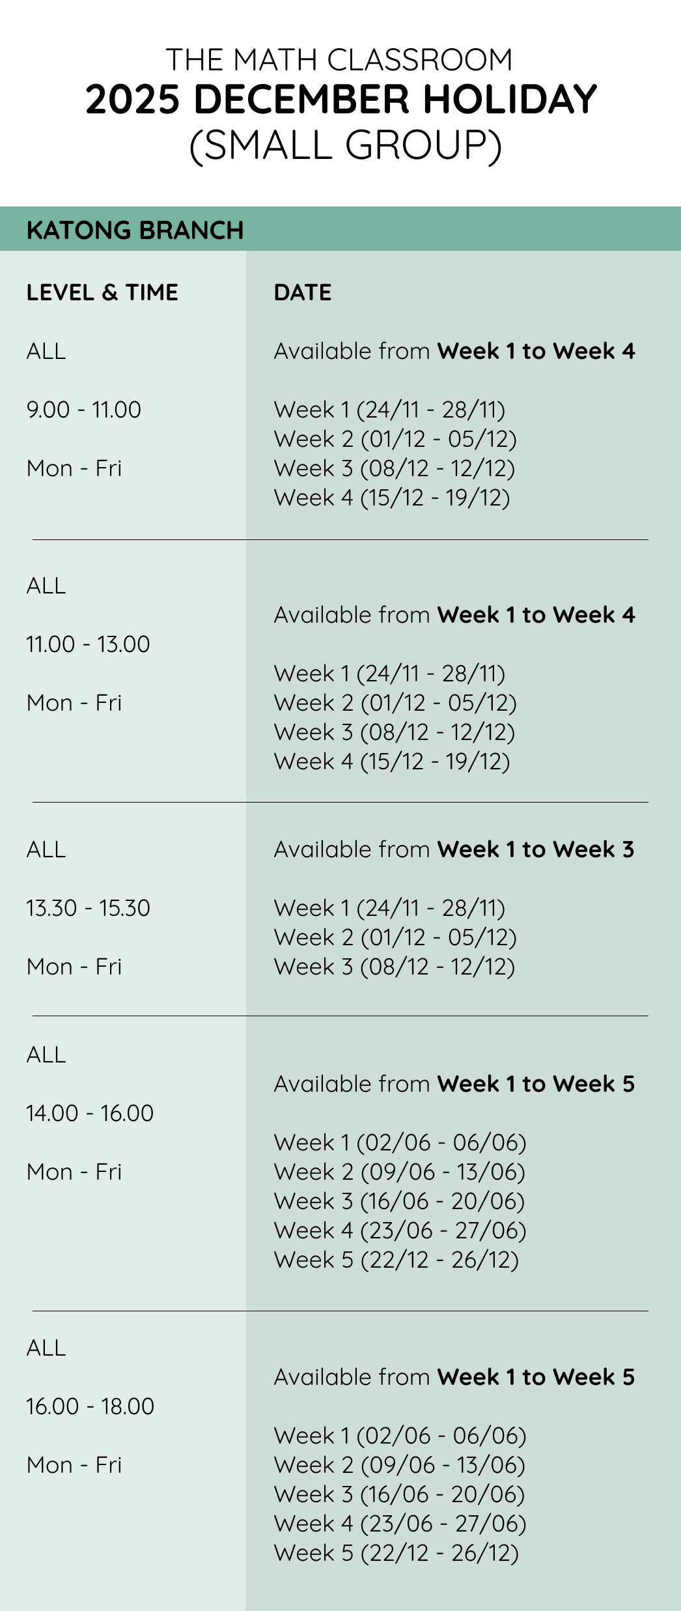Click the 11.00 - 13.00 time slot
This screenshot has height=1611, width=681.
(x=88, y=644)
